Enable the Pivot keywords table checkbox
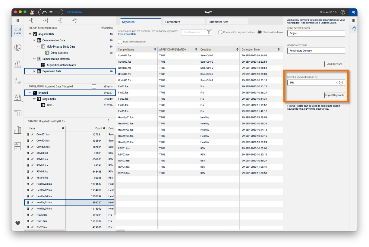The height and width of the screenshot is (247, 369). pos(120,42)
